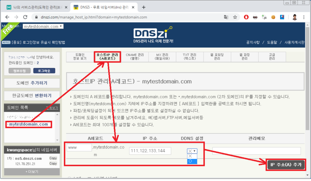Open the cookie extension icon
Viewport: 311px width, 181px height.
coord(273,17)
